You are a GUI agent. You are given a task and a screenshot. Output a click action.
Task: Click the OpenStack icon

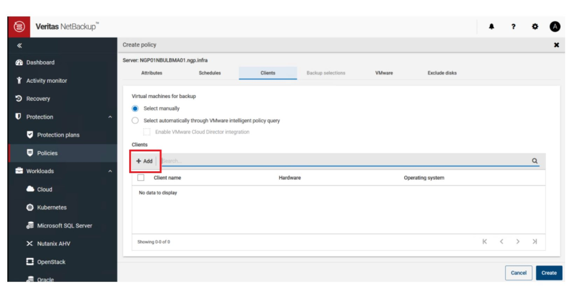coord(30,261)
